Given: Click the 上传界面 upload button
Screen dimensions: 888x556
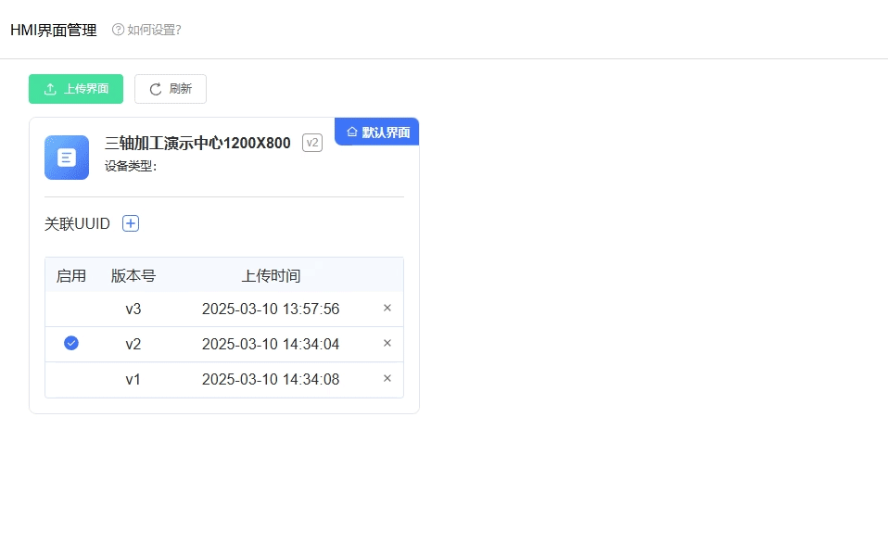Looking at the screenshot, I should (x=76, y=89).
